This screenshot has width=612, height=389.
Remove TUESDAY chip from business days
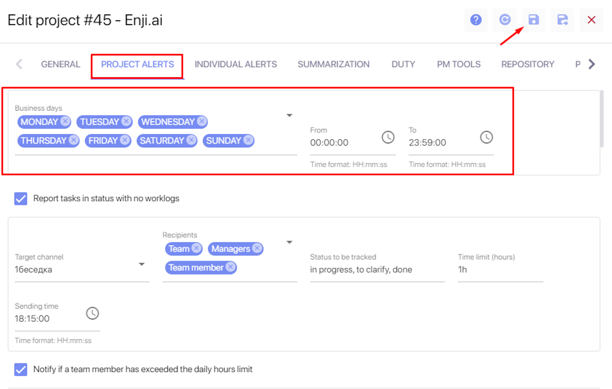coord(126,121)
